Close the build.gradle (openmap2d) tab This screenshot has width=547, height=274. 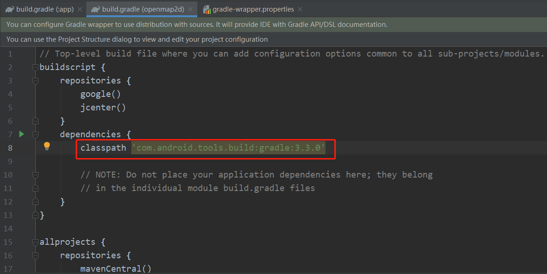pyautogui.click(x=190, y=9)
